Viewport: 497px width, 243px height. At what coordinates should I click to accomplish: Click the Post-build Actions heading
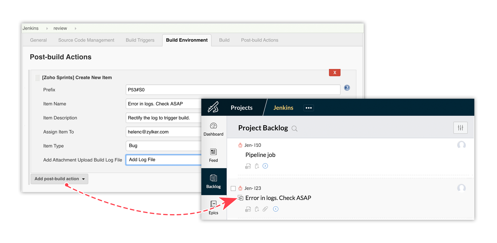tap(61, 57)
